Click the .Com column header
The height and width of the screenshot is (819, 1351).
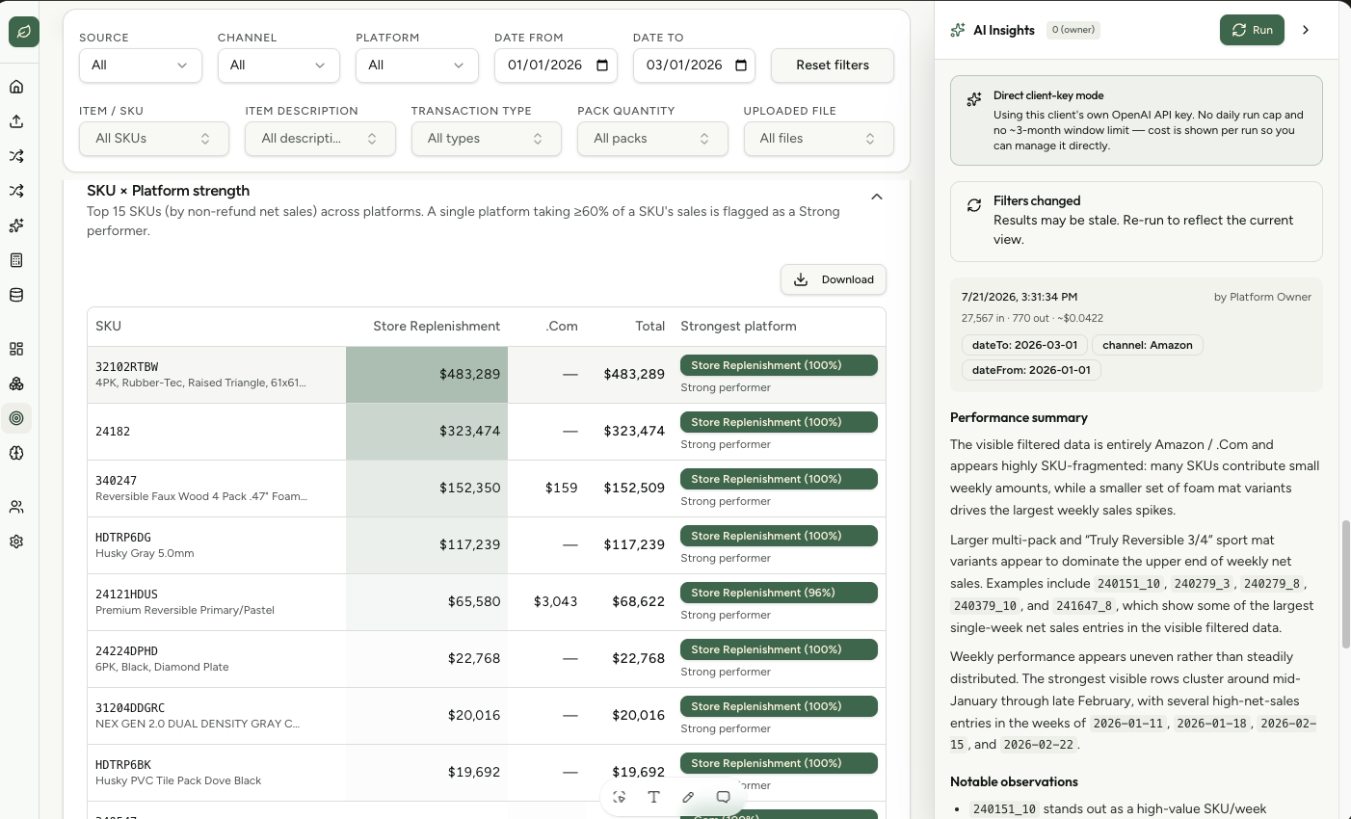coord(562,327)
